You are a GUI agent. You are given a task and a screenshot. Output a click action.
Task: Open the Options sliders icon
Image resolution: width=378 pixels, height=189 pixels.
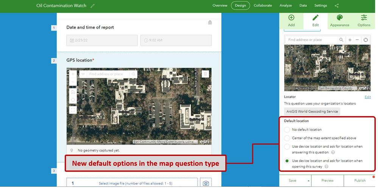tap(364, 18)
